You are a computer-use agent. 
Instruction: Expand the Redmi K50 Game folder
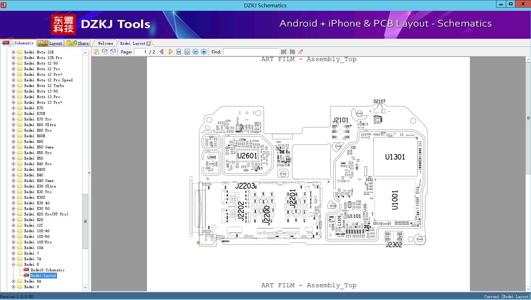(x=13, y=147)
